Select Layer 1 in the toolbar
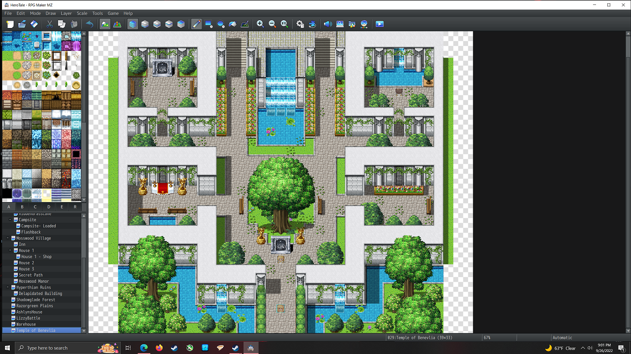Viewport: 631px width, 354px height. click(x=145, y=24)
